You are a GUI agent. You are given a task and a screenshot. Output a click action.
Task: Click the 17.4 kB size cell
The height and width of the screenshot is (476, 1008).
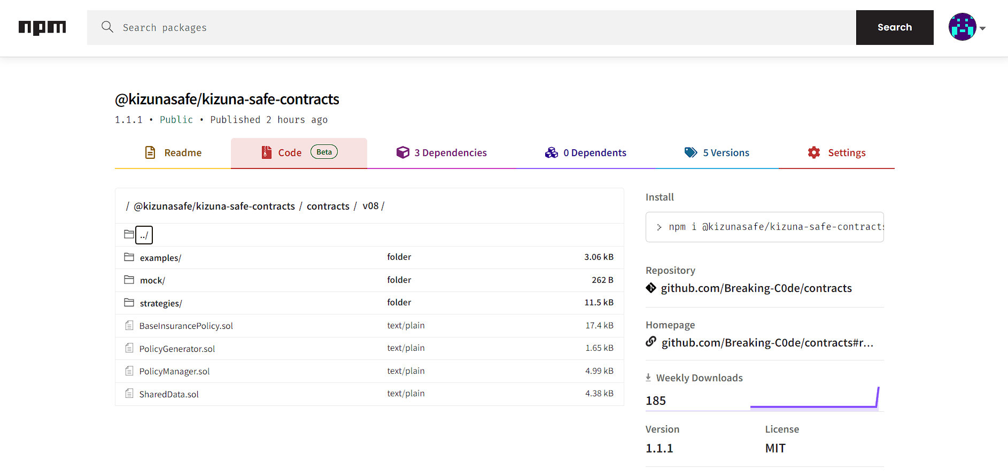(599, 326)
